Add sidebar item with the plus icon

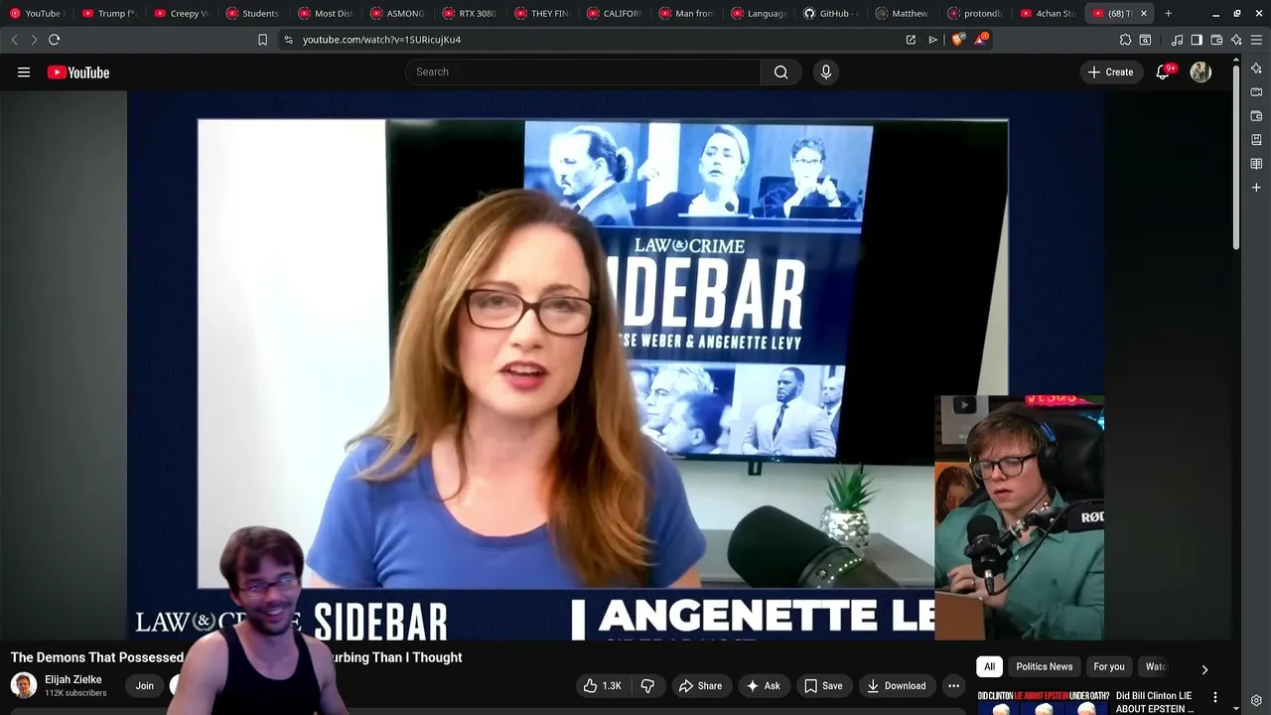tap(1256, 187)
